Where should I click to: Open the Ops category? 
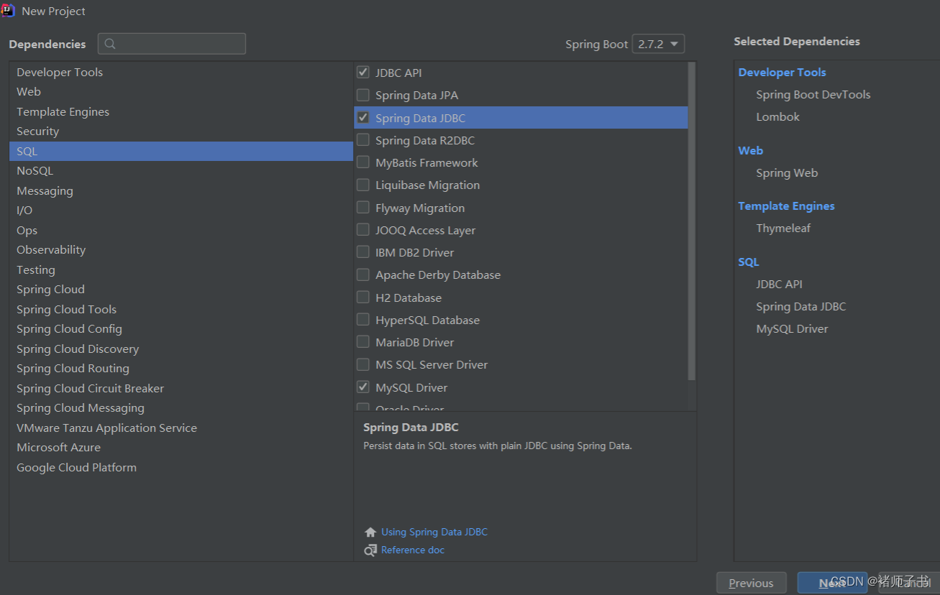pos(181,230)
